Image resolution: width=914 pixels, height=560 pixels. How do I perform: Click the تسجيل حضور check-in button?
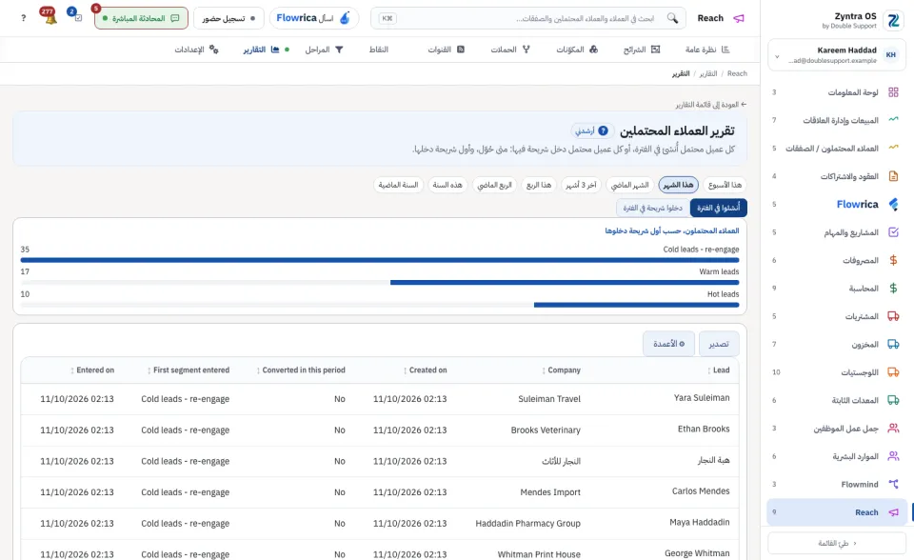pos(228,18)
